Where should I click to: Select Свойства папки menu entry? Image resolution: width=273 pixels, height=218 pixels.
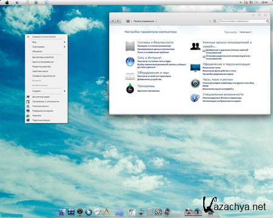pos(46,71)
